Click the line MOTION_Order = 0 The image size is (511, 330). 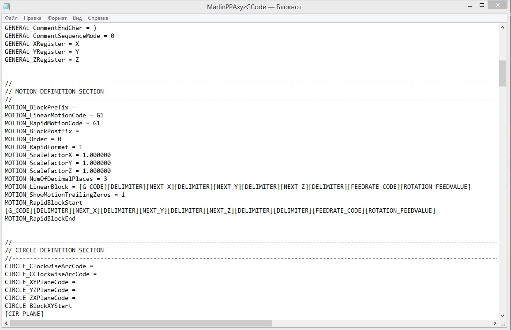click(x=33, y=139)
